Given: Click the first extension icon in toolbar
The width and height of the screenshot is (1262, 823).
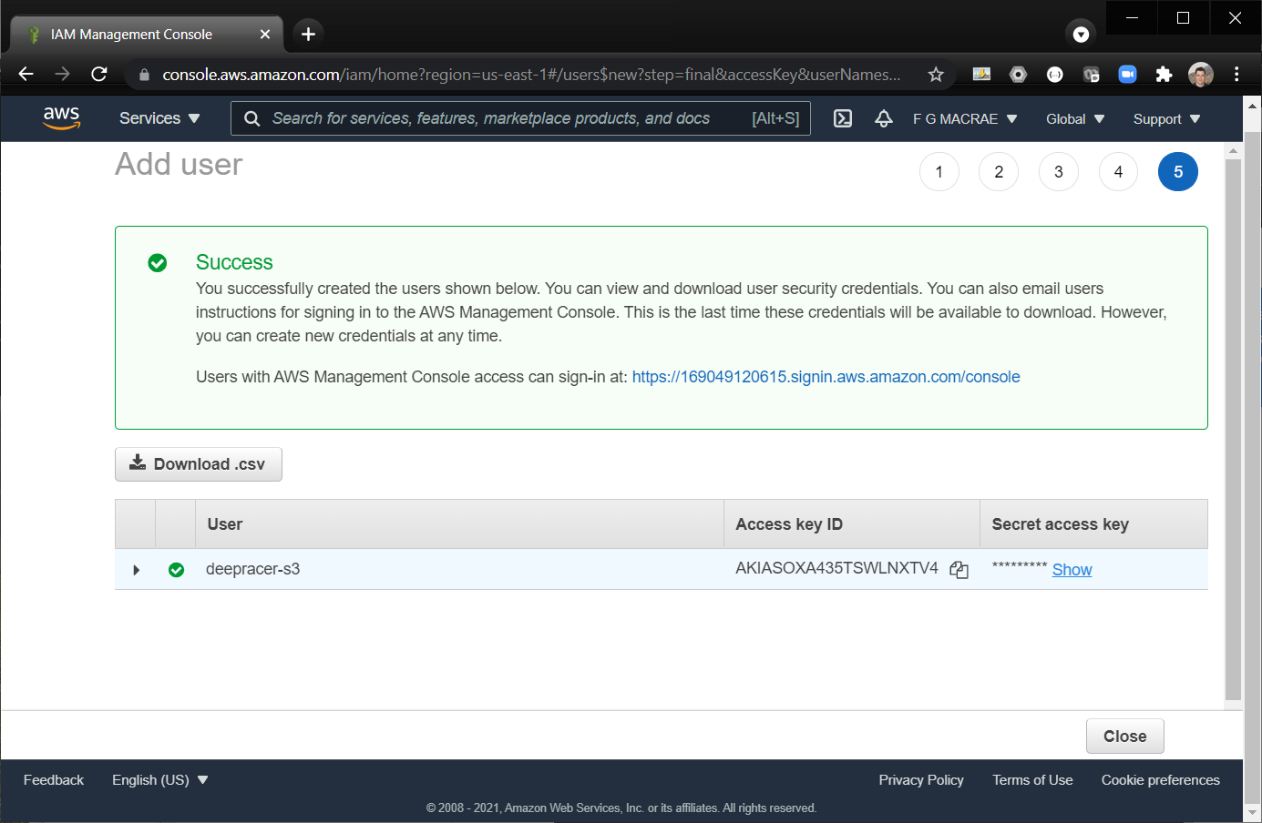Looking at the screenshot, I should click(981, 75).
